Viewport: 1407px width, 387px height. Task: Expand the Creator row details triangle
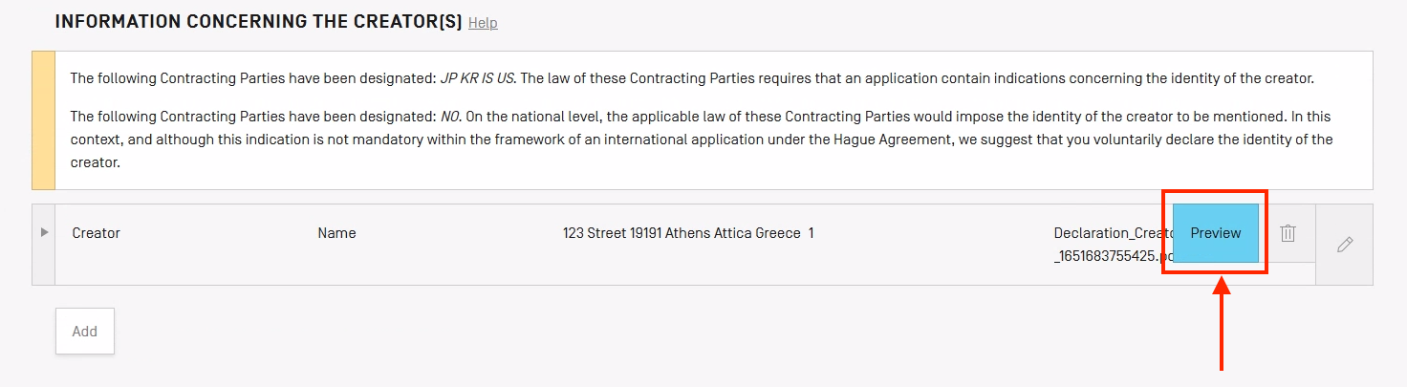[x=44, y=232]
